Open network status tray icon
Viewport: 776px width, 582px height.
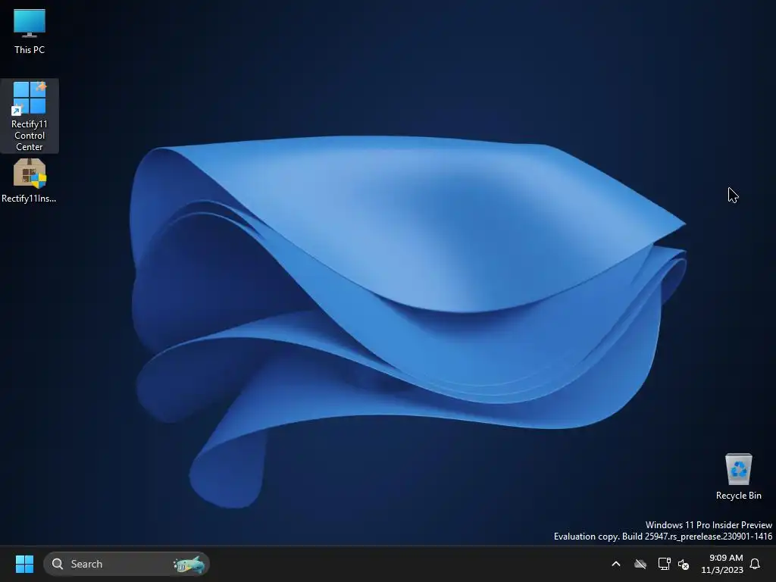pyautogui.click(x=664, y=564)
